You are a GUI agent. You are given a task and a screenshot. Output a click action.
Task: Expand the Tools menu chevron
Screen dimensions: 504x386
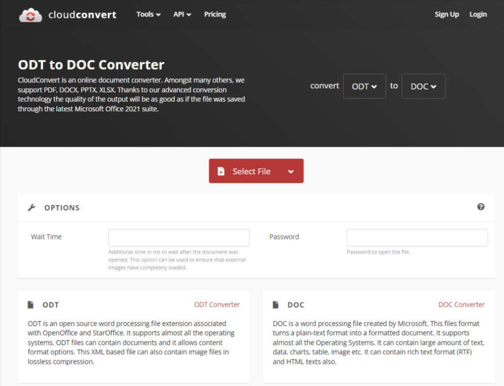pyautogui.click(x=158, y=14)
